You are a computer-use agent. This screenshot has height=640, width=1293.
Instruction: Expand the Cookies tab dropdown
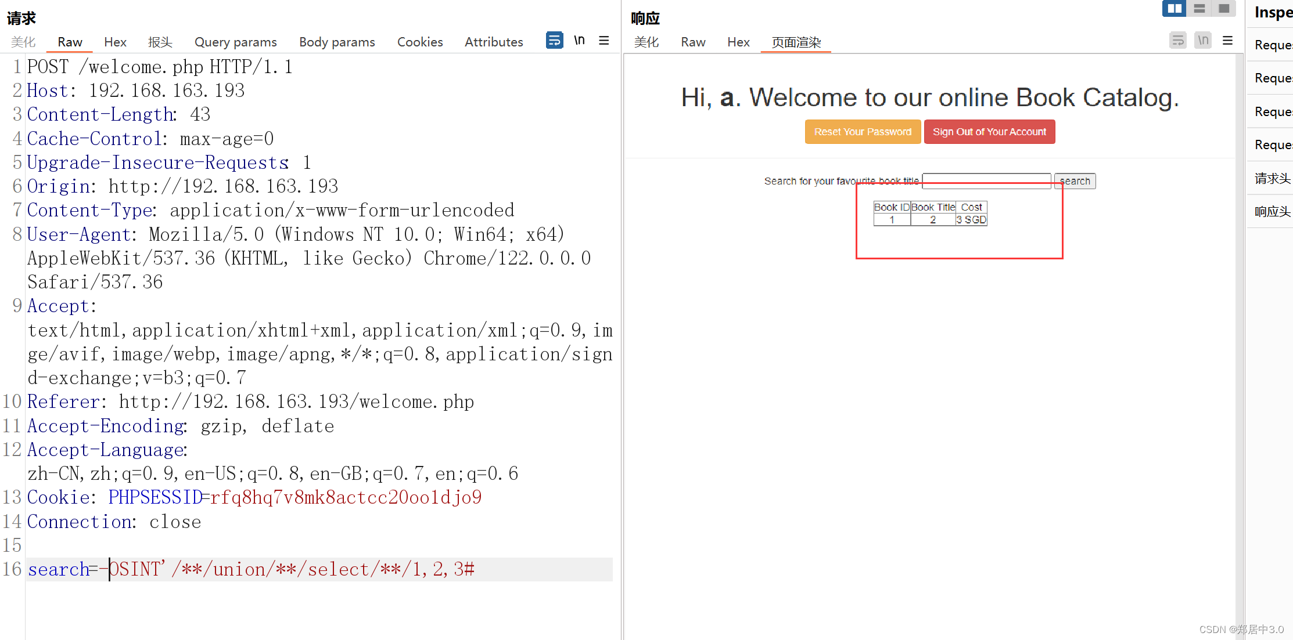pos(420,42)
